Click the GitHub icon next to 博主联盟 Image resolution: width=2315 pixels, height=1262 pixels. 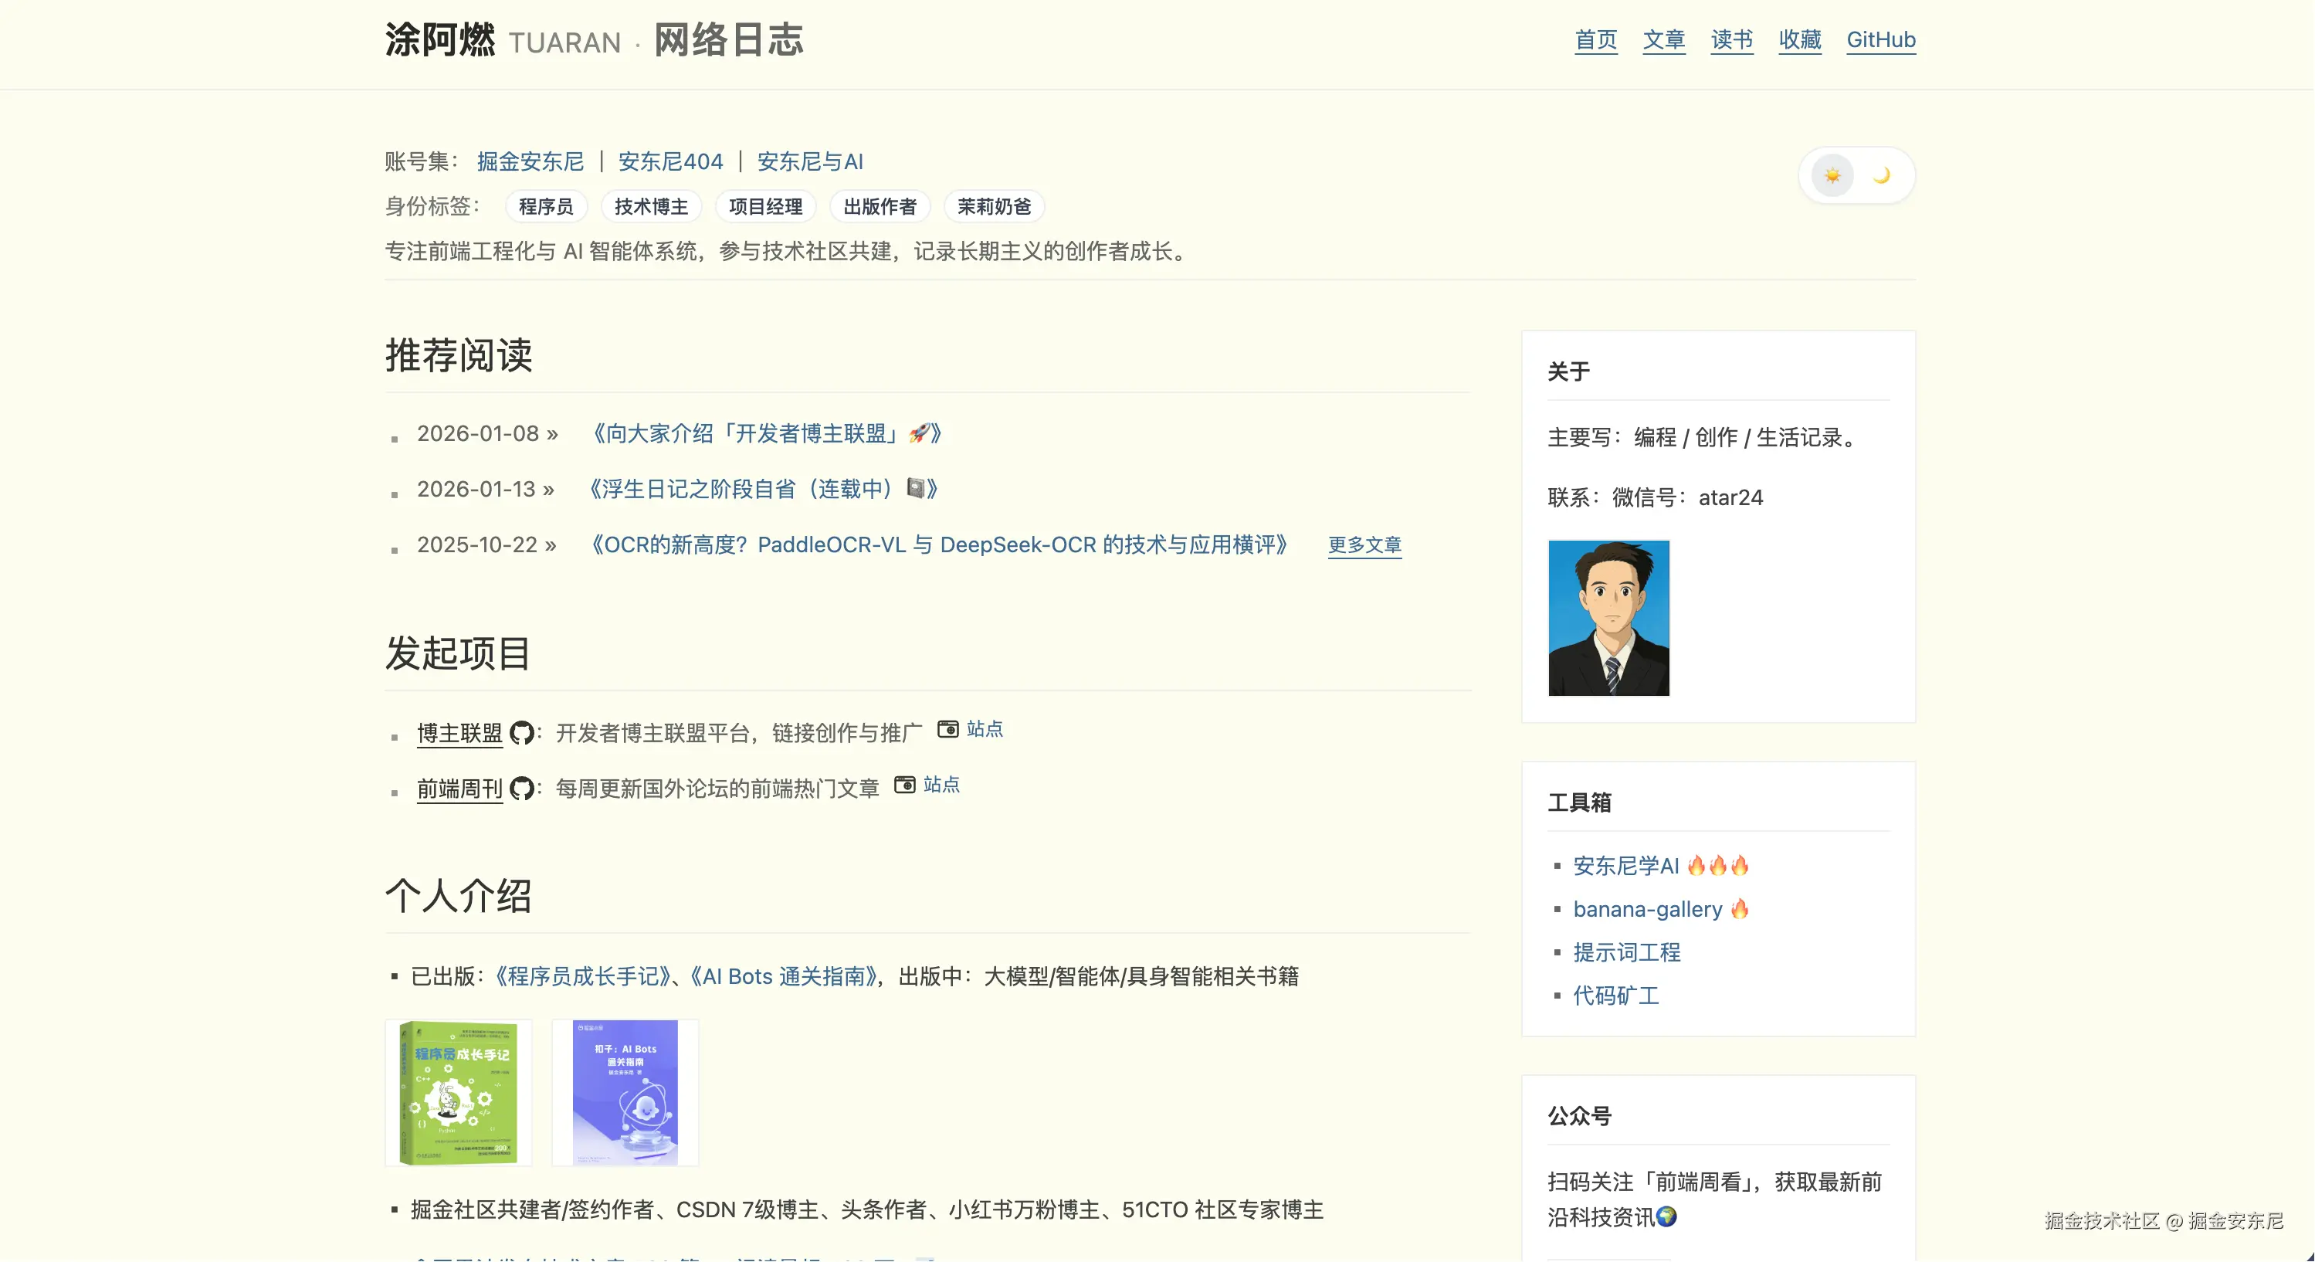pyautogui.click(x=521, y=734)
